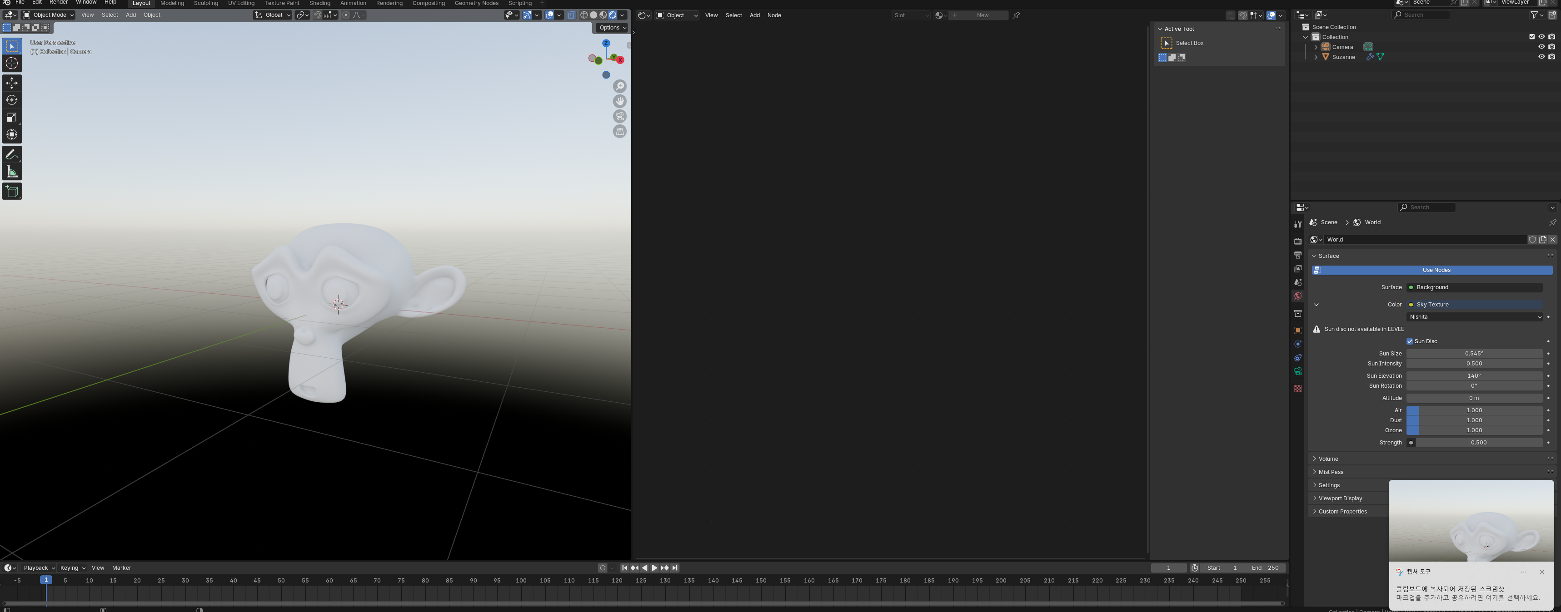Adjust the Air density slider
1561x612 pixels.
(x=1474, y=410)
